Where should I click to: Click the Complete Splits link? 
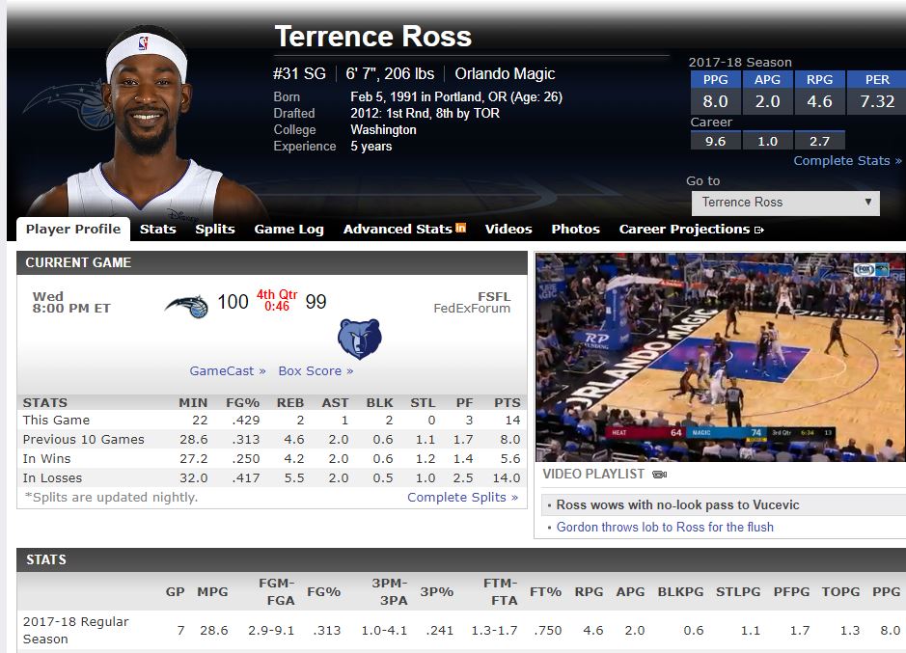[x=462, y=498]
